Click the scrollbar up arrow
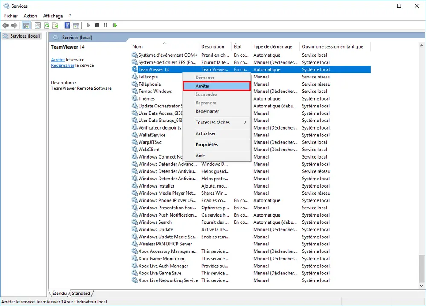Screen dimensions: 426x306 (421, 46)
